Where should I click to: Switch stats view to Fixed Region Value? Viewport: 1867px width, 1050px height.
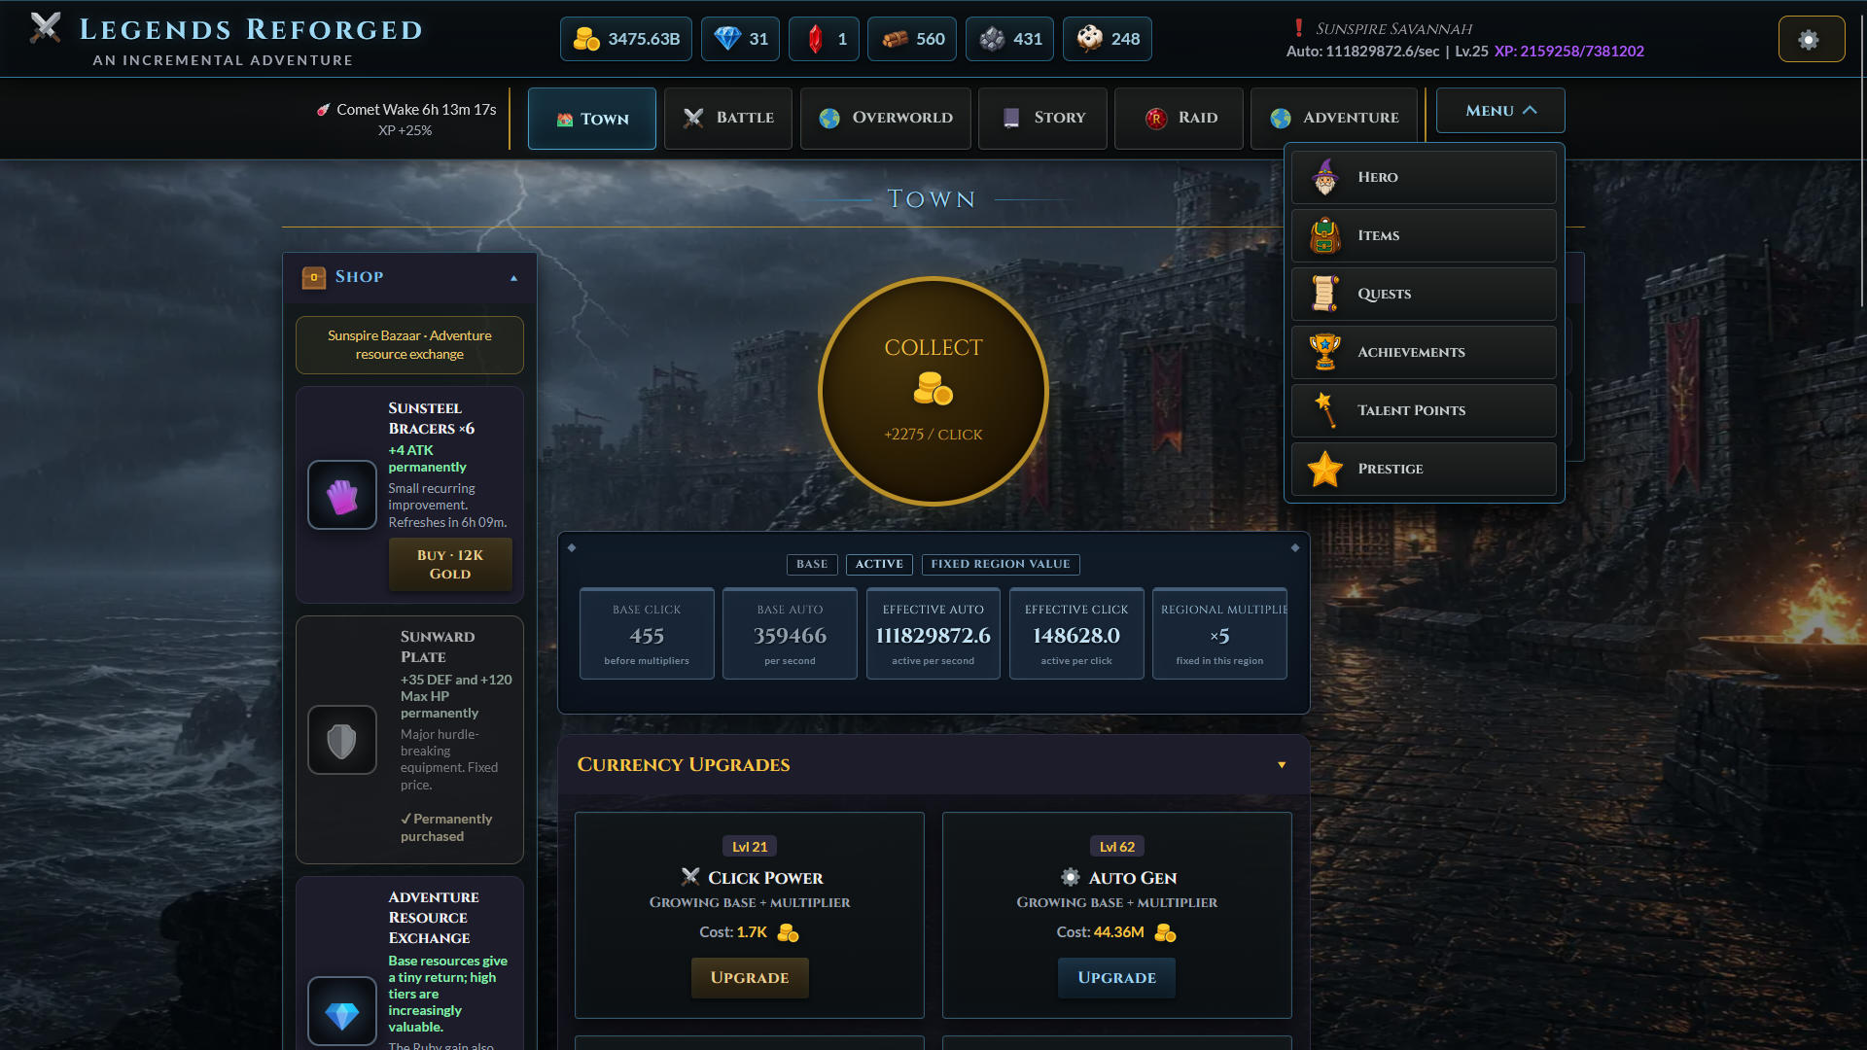pyautogui.click(x=1000, y=564)
